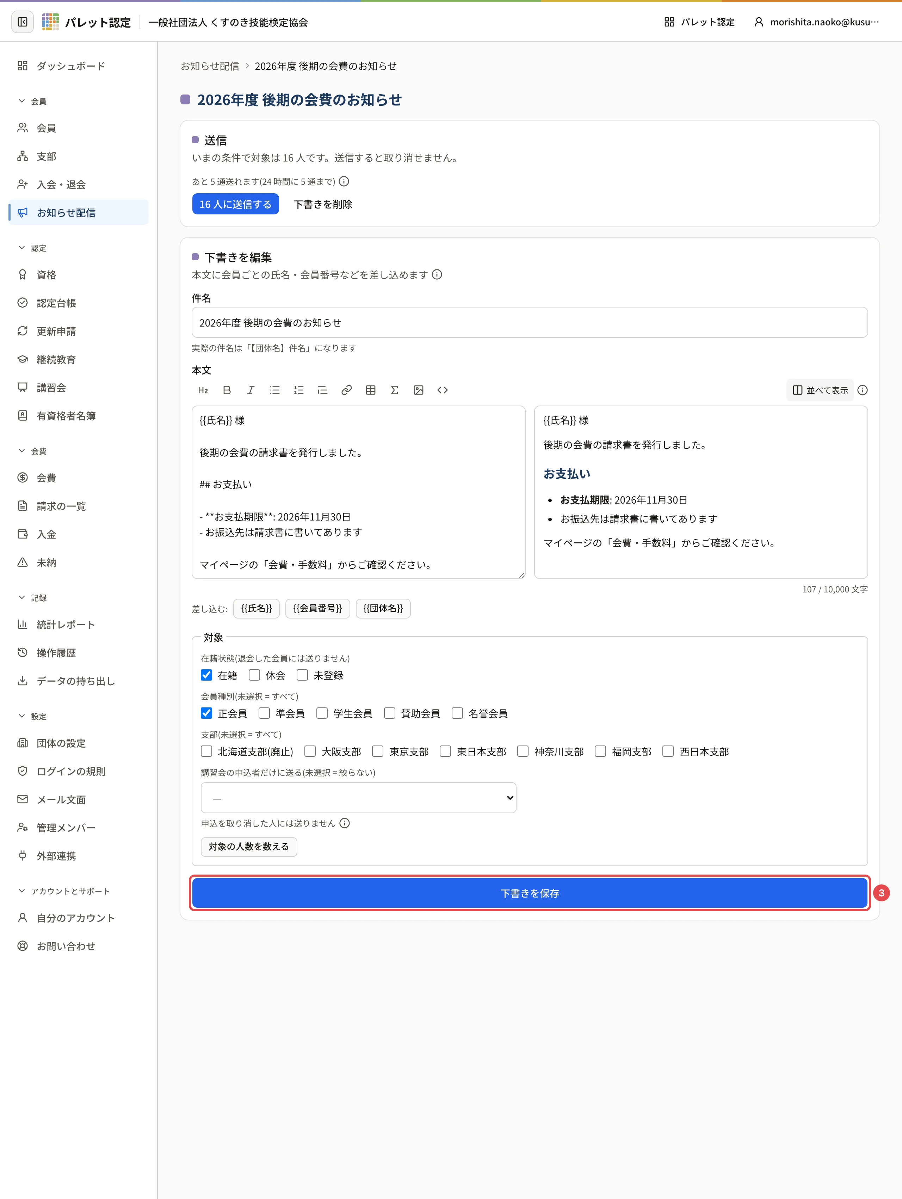
Task: Insert a code block using the code icon
Action: [x=442, y=390]
